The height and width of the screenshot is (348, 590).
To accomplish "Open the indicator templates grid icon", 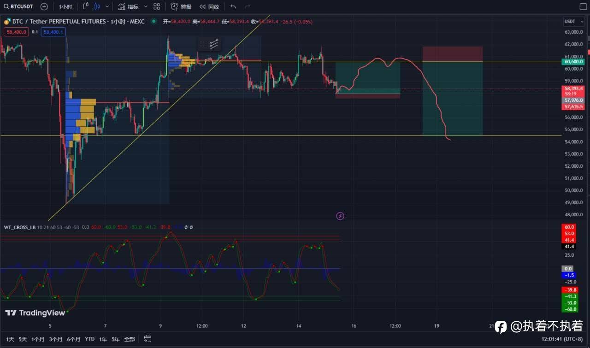I will (157, 6).
